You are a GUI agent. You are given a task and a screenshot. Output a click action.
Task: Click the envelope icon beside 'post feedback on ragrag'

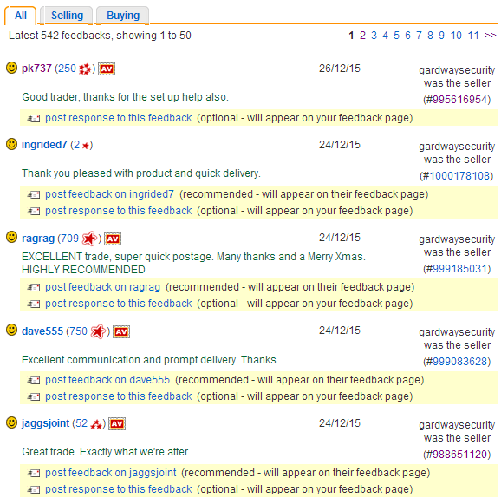(34, 287)
